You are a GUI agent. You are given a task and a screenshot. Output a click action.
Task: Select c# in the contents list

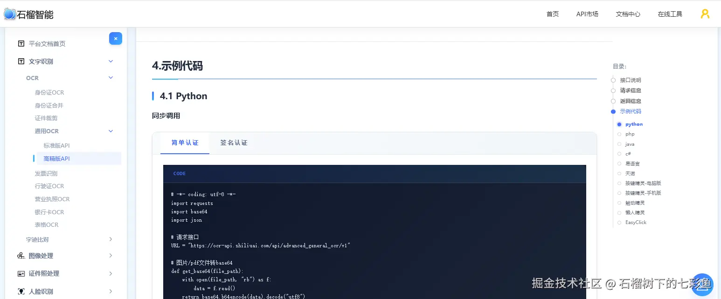pos(628,154)
